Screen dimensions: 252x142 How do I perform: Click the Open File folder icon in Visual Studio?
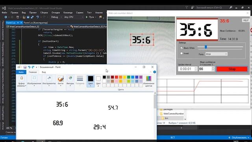pos(24,17)
